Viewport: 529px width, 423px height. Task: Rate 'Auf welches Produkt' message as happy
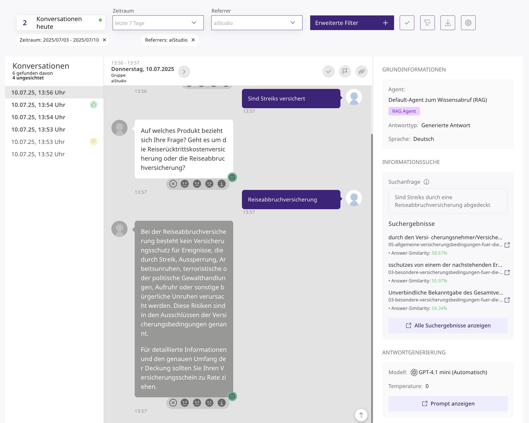pos(185,184)
